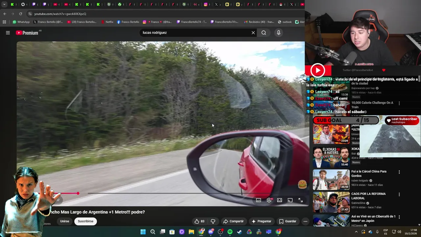The width and height of the screenshot is (421, 237).
Task: Open the outlook bookmark
Action: 285,22
